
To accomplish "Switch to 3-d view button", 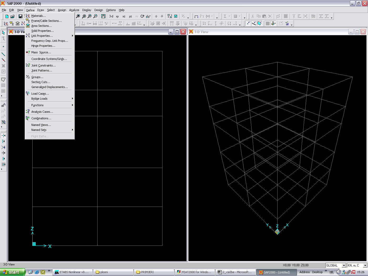I will pos(111,16).
